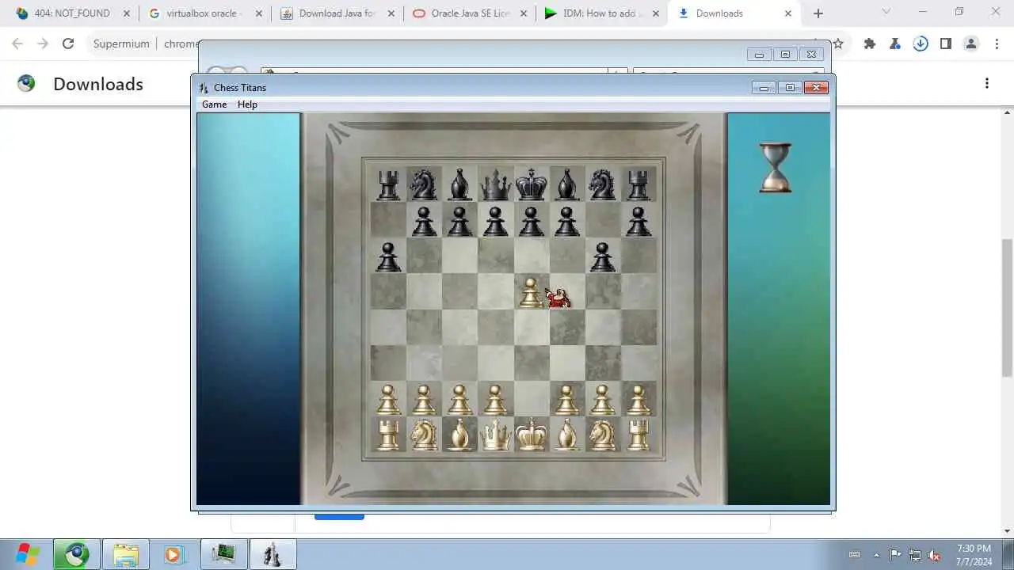Open the tab search dropdown arrow
This screenshot has width=1014, height=570.
[886, 12]
